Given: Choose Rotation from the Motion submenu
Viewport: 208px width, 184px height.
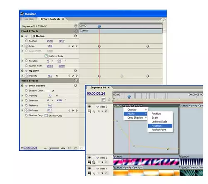Looking at the screenshot, I should 160,125.
